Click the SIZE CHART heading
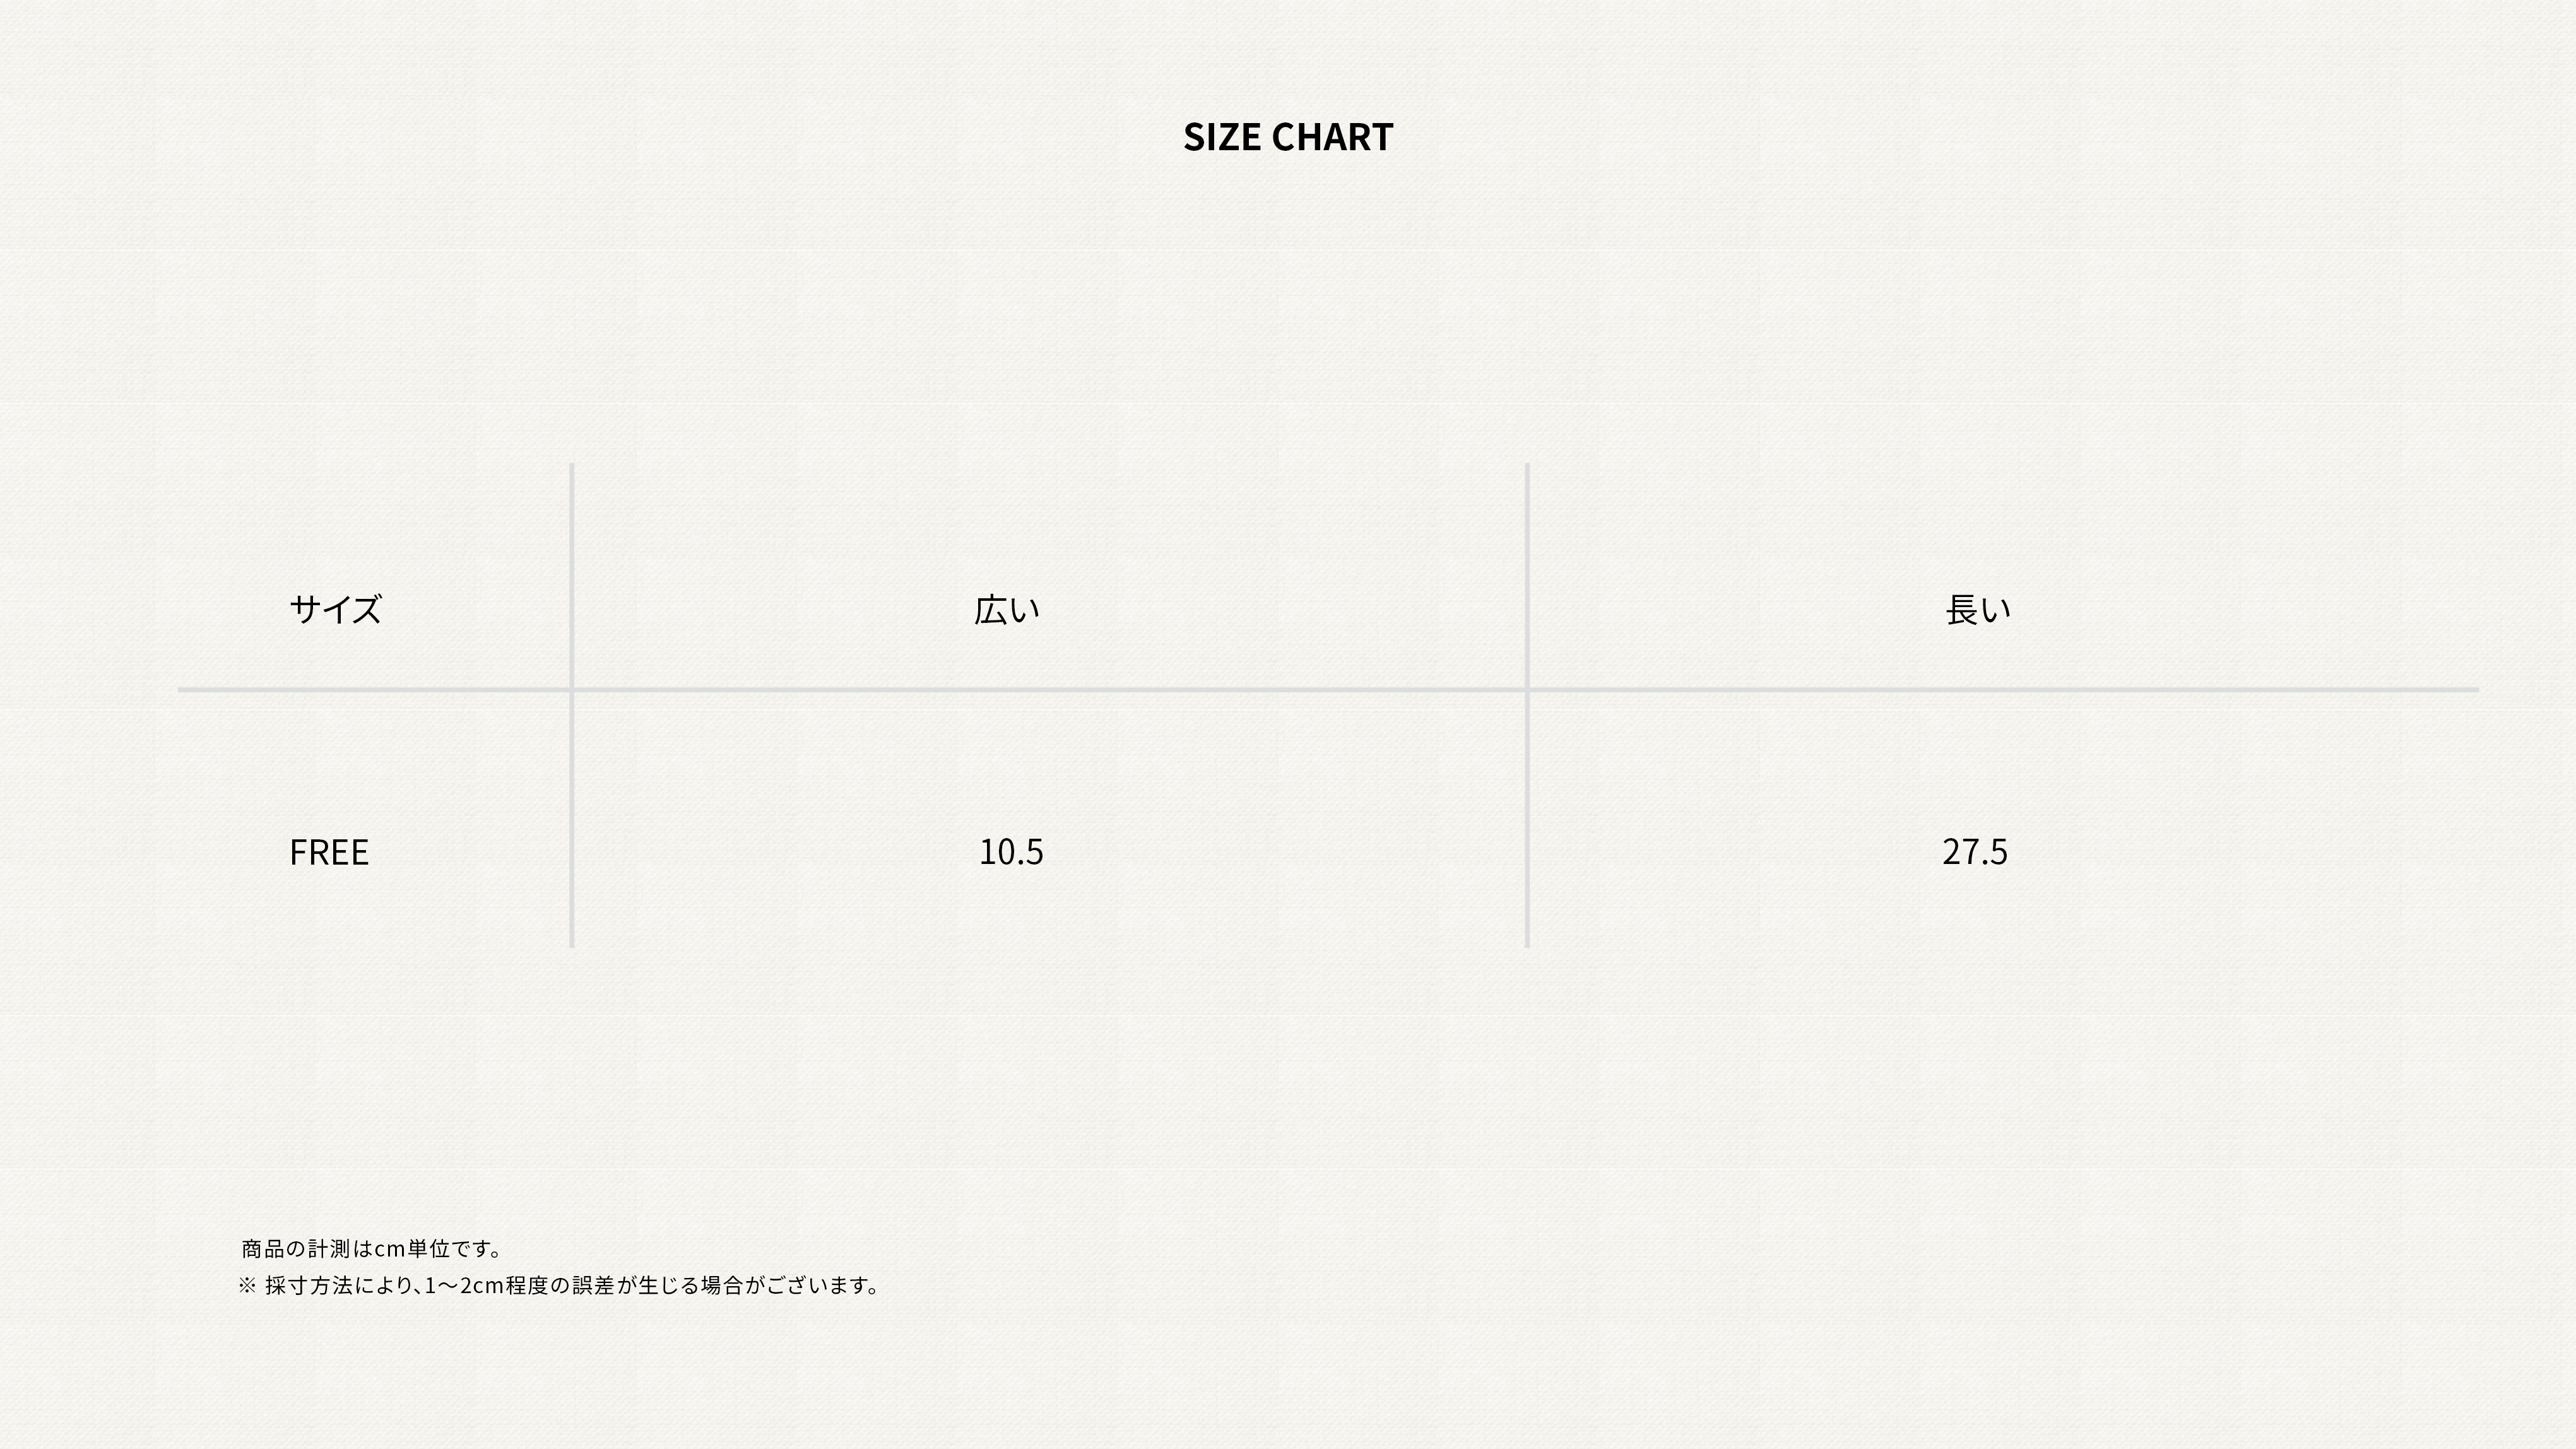The image size is (2576, 1449). 1288,137
